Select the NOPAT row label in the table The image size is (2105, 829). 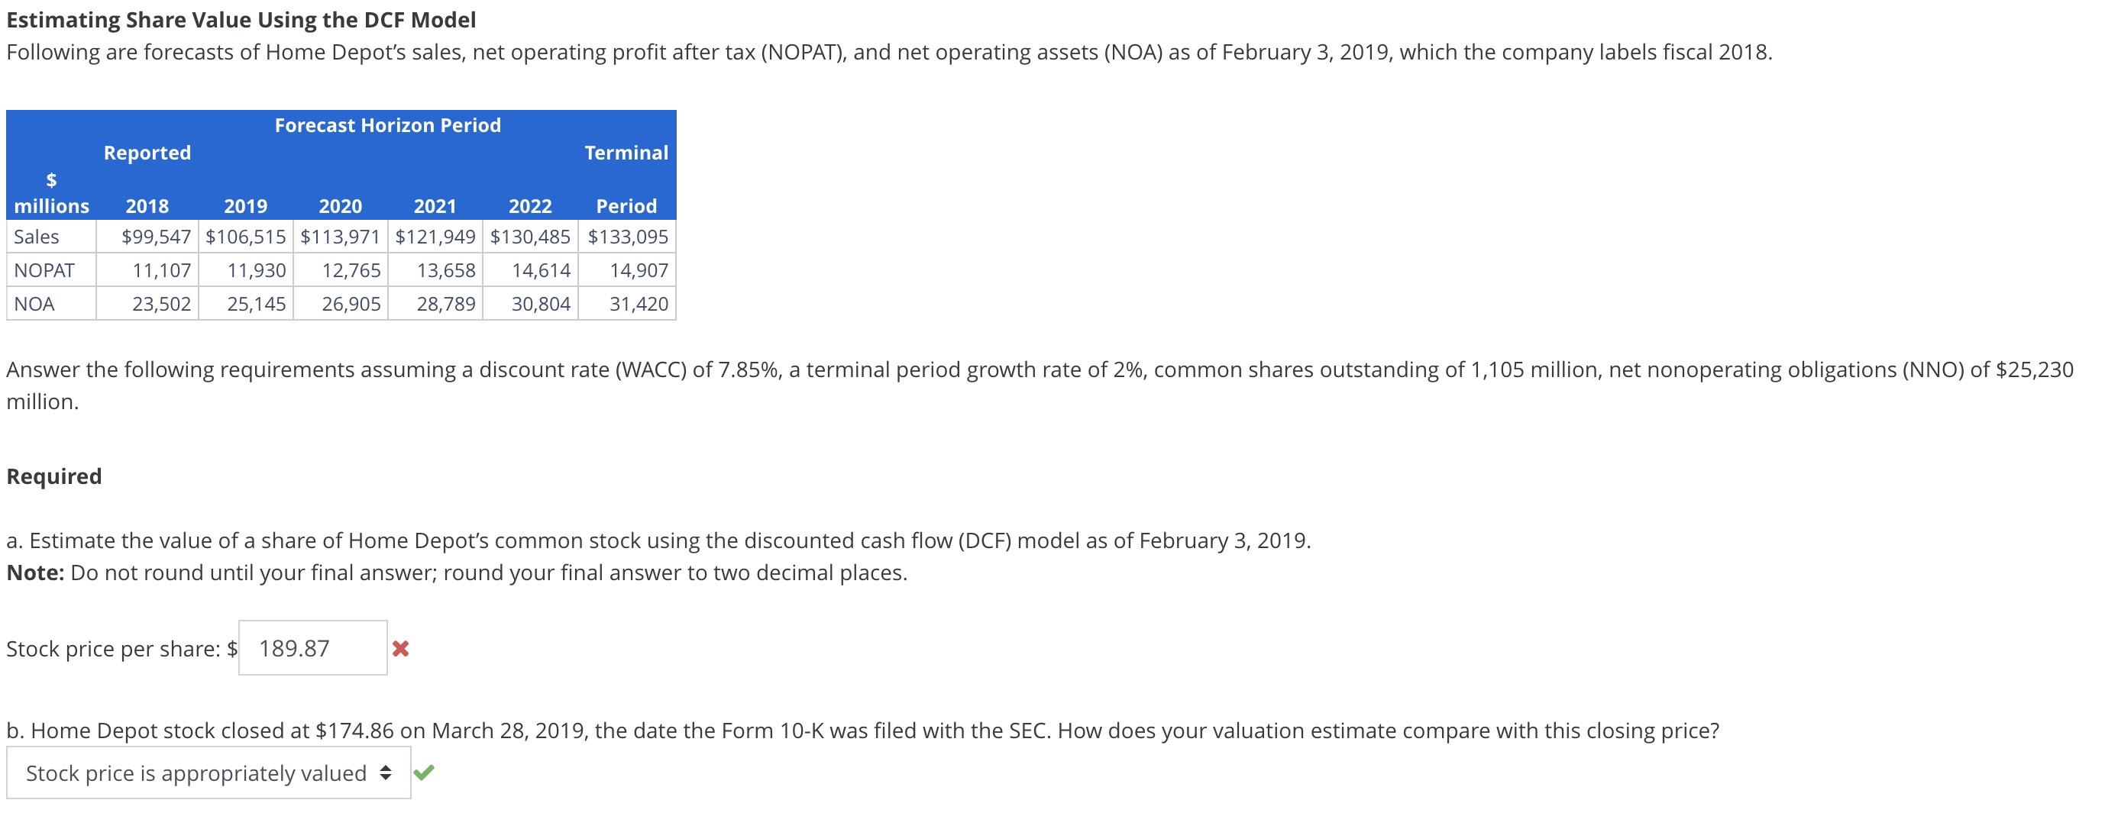click(44, 269)
